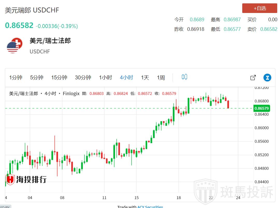Click the +自选 add to watchlist button

(x=260, y=8)
